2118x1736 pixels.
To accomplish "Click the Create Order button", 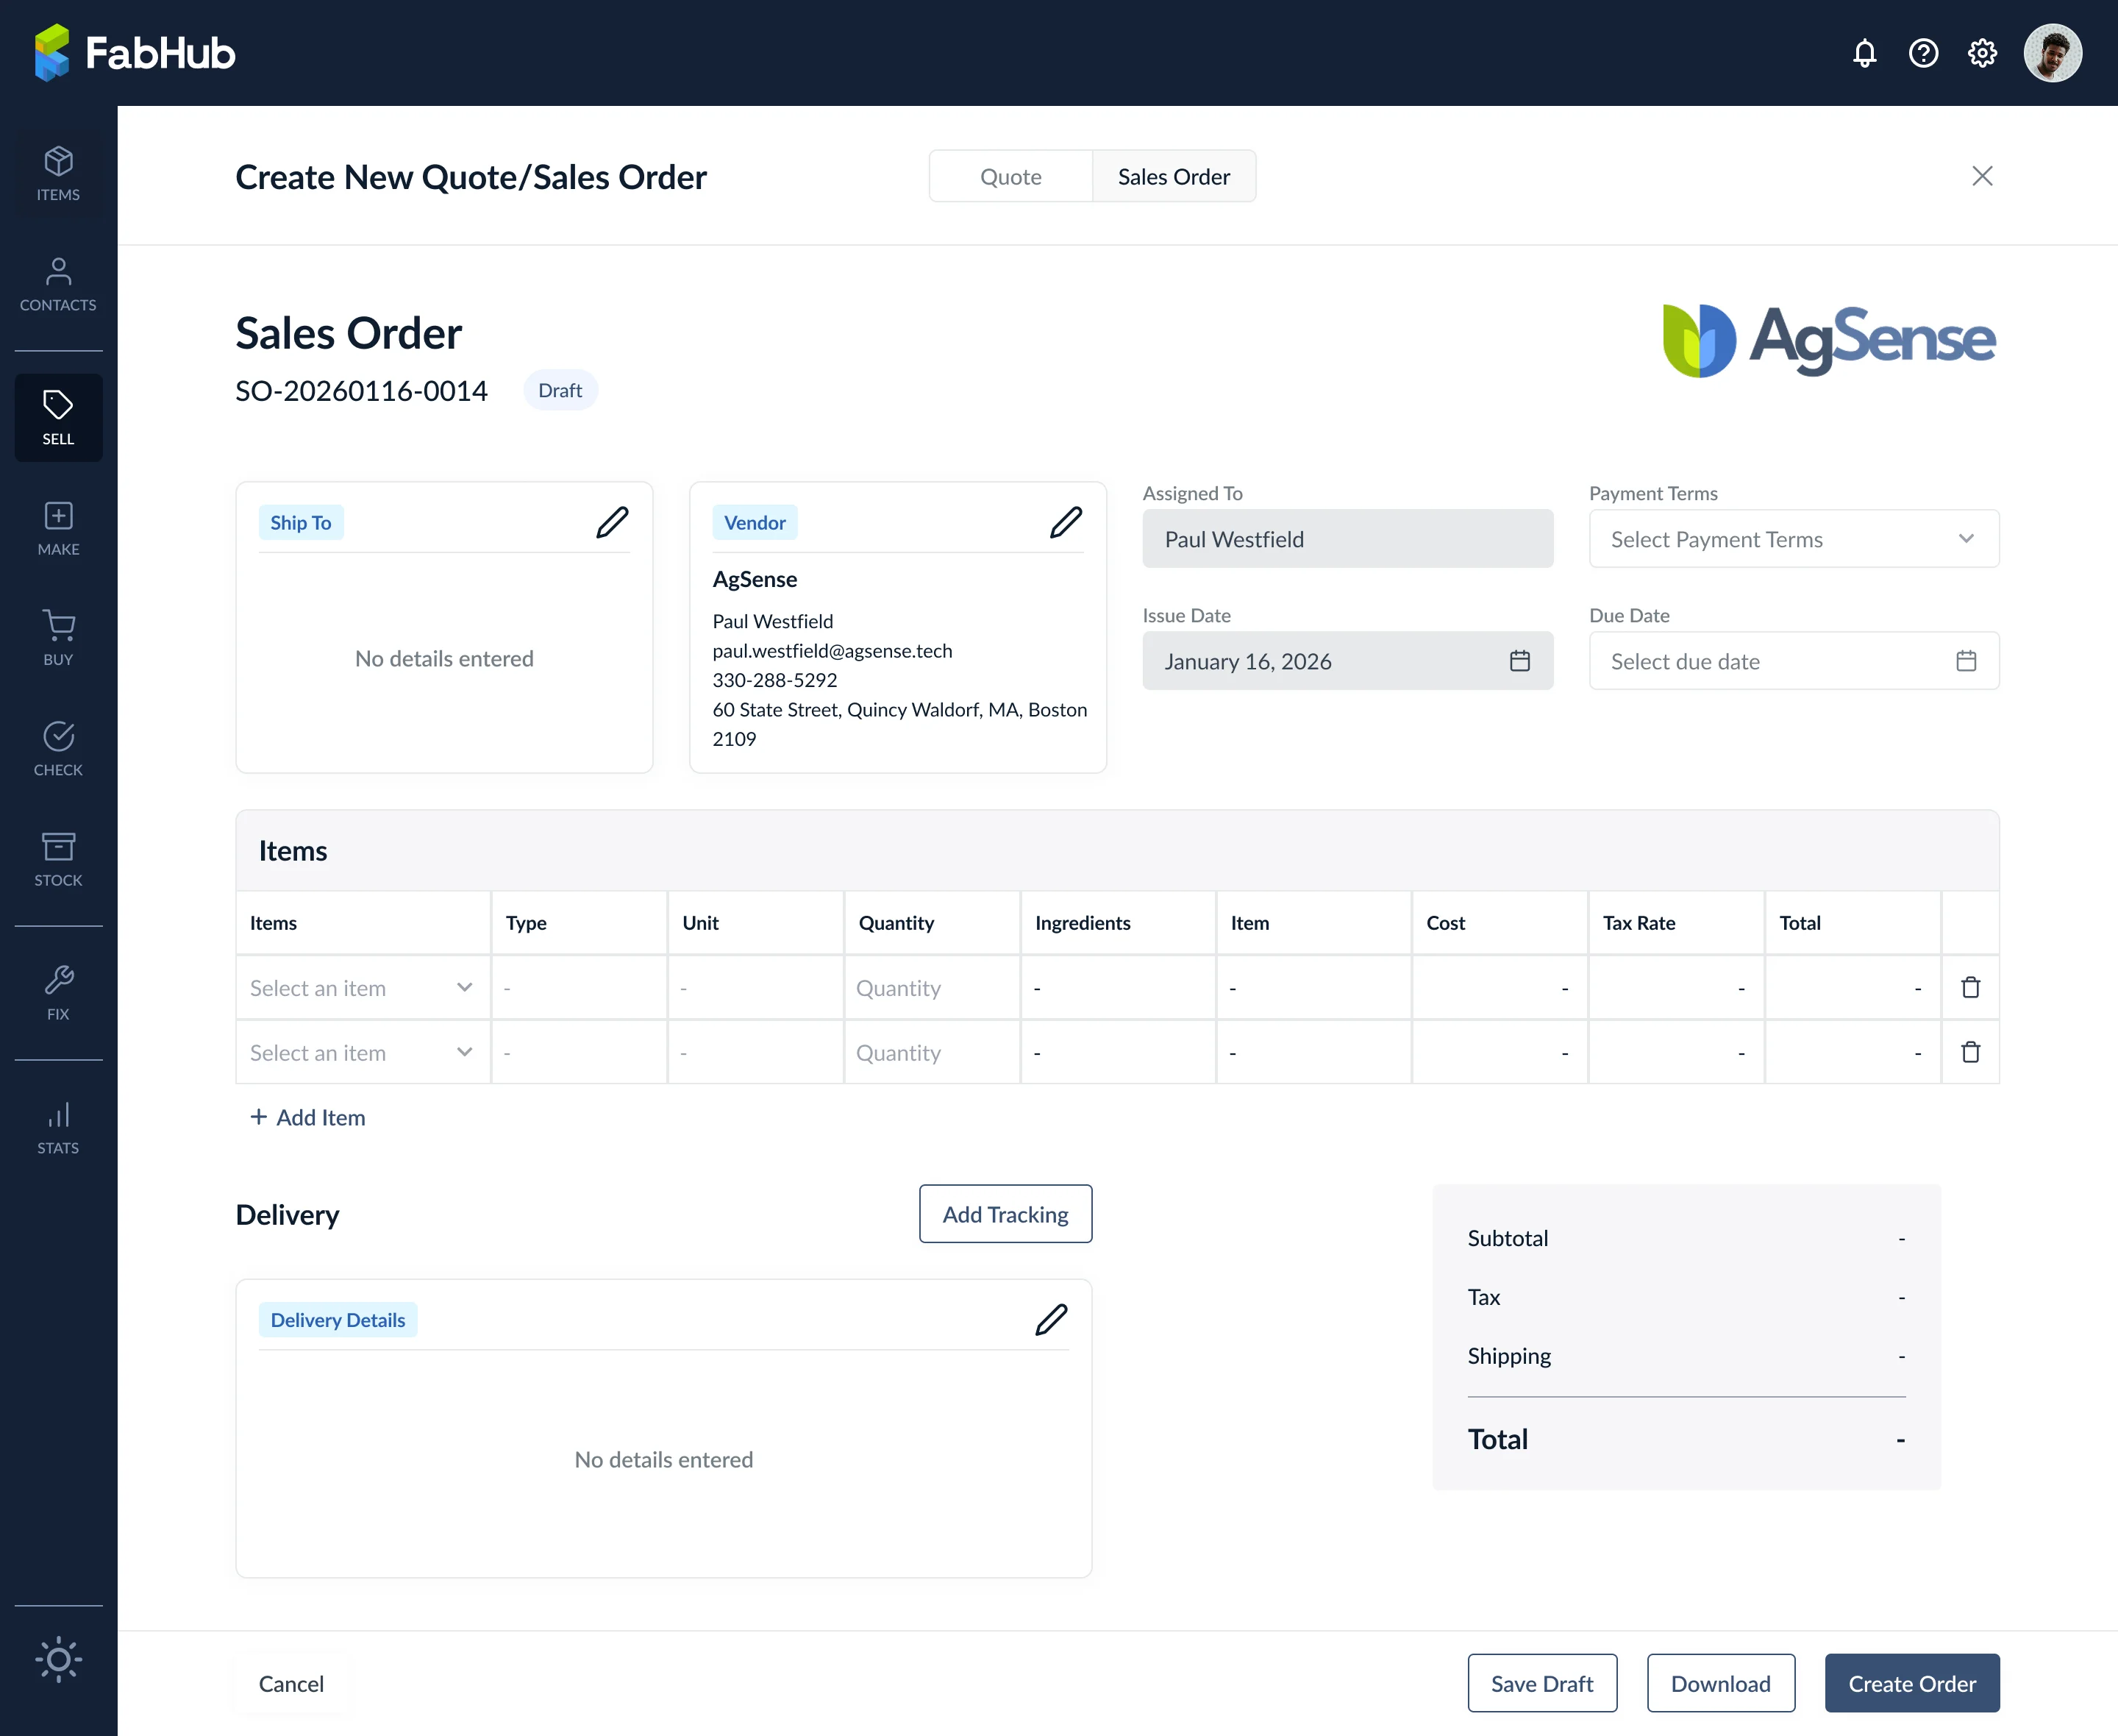I will (1911, 1684).
